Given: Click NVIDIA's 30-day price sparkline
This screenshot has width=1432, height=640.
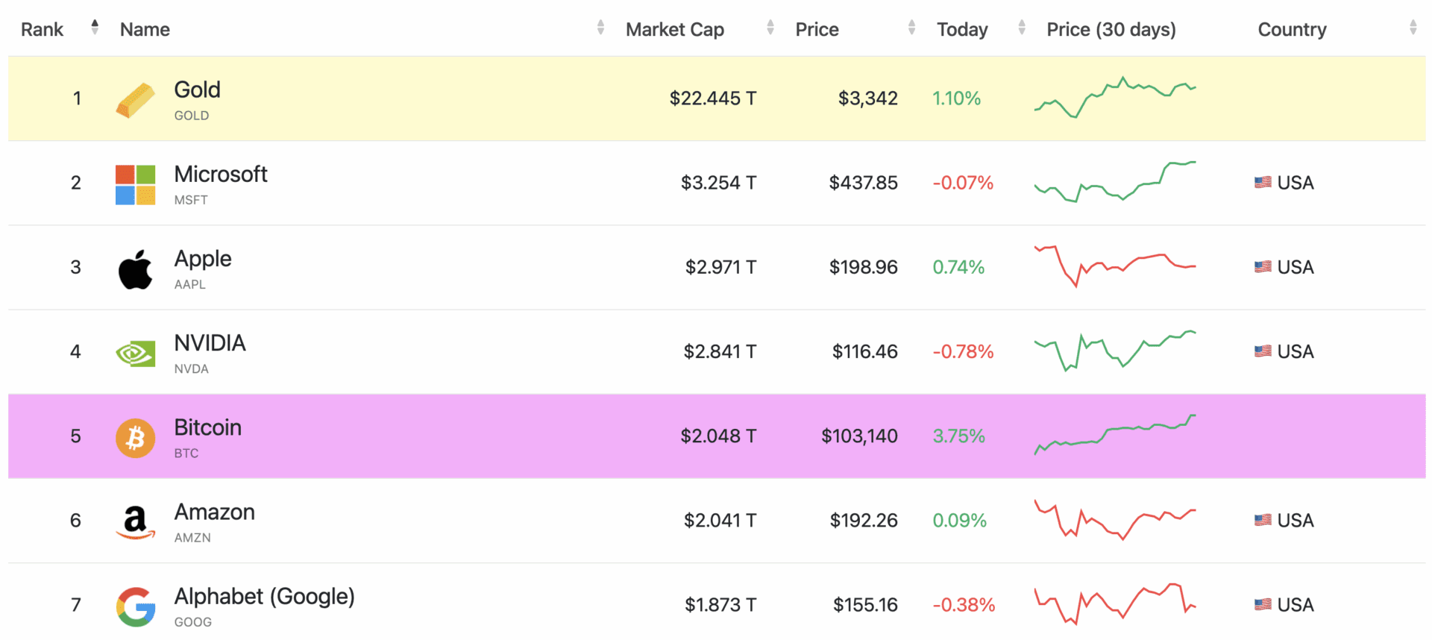Looking at the screenshot, I should 1115,351.
